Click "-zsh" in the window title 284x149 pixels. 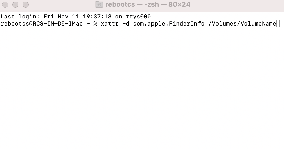[x=151, y=5]
